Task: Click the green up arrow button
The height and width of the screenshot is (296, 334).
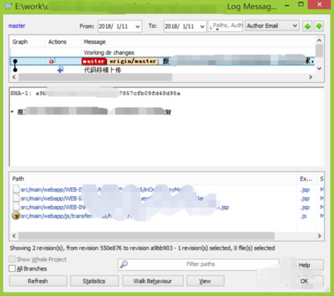Action: [307, 26]
